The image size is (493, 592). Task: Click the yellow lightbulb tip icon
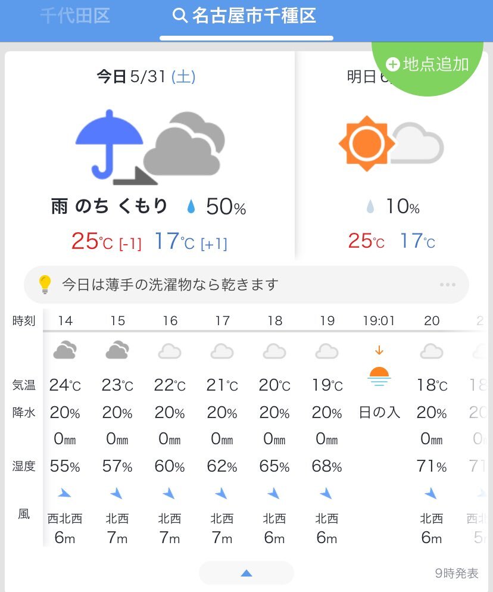click(x=45, y=284)
